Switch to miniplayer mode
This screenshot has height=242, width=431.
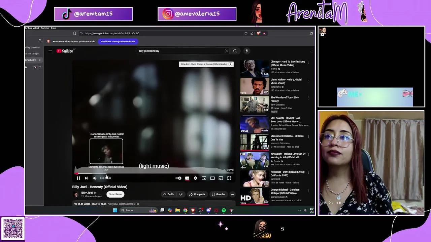204,178
